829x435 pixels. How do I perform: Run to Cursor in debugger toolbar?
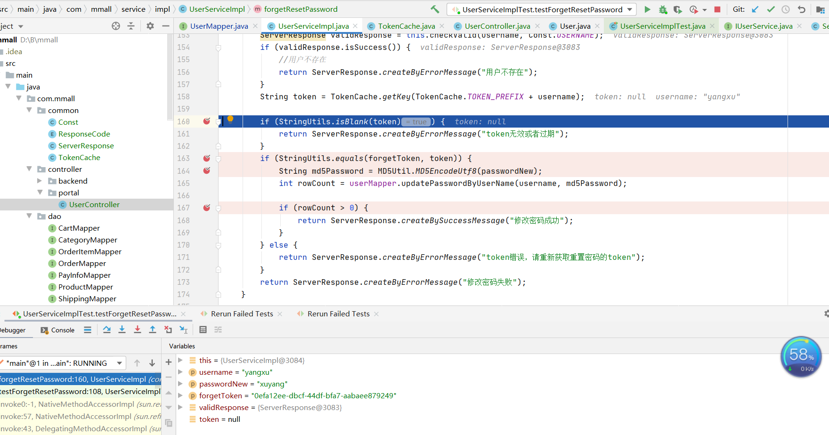pyautogui.click(x=184, y=330)
